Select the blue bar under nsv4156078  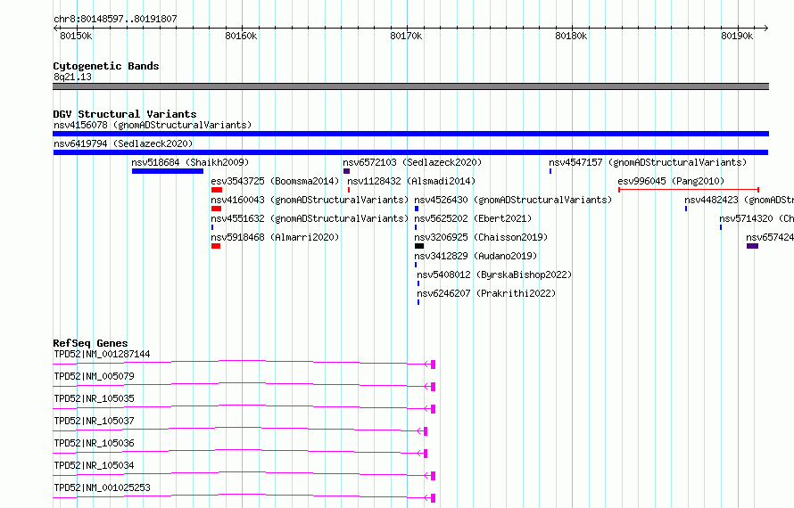[x=410, y=134]
